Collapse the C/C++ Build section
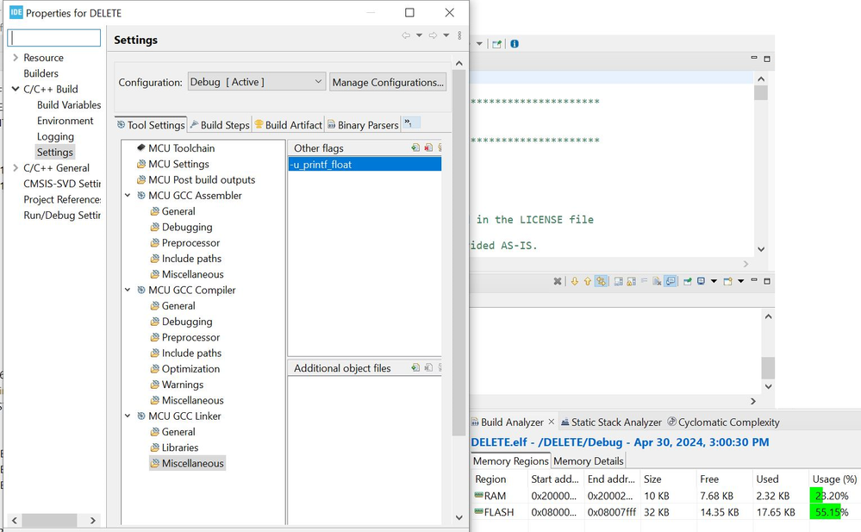The image size is (861, 532). [x=16, y=89]
